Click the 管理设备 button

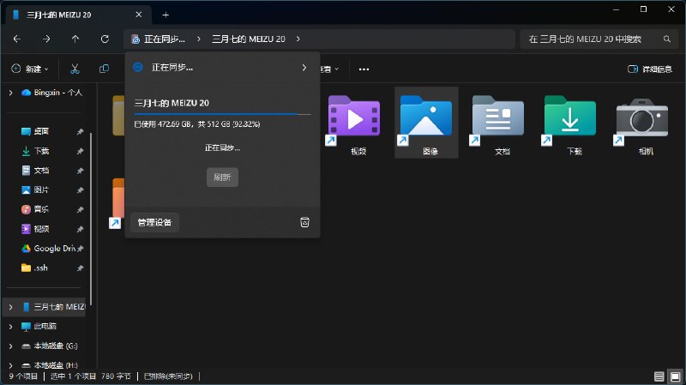[154, 222]
